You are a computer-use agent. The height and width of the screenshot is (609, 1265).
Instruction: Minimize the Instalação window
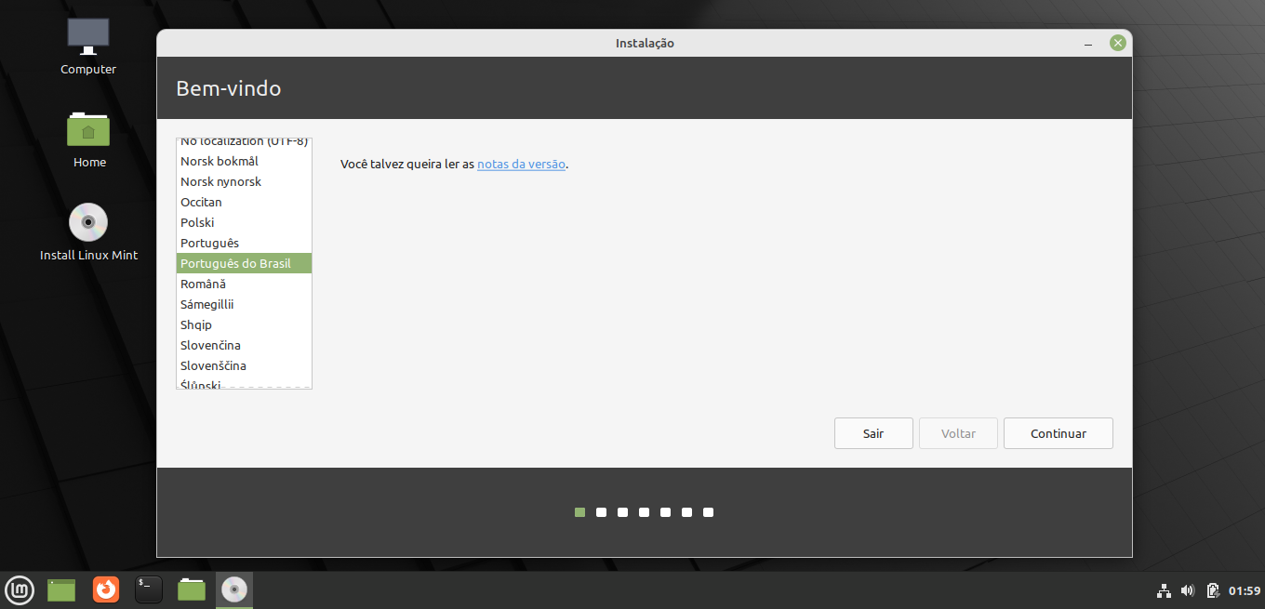[1088, 44]
